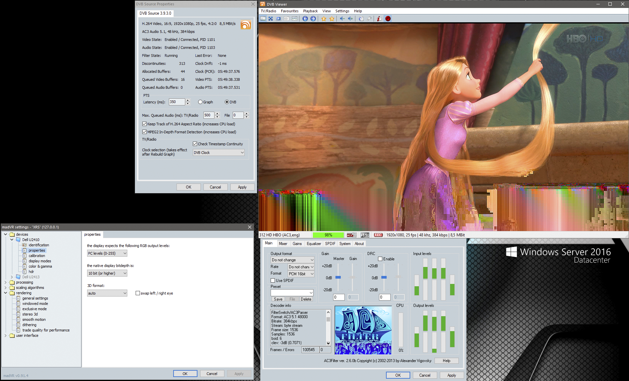Click the AC3Filter ship logo image
The image size is (629, 381).
coord(363,330)
